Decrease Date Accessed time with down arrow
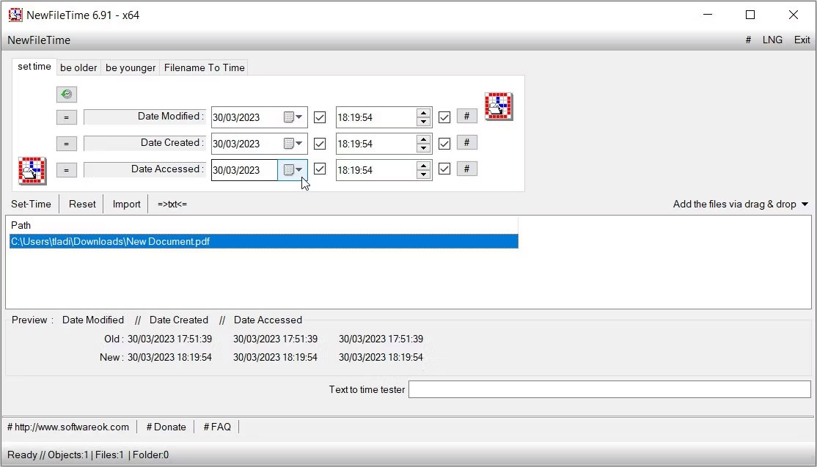Viewport: 817px width, 467px height. (x=424, y=174)
